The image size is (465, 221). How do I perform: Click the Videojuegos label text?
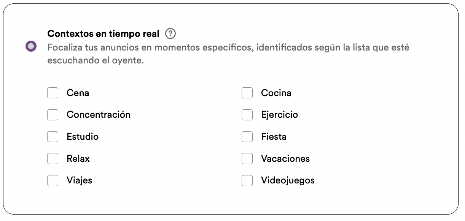(287, 180)
